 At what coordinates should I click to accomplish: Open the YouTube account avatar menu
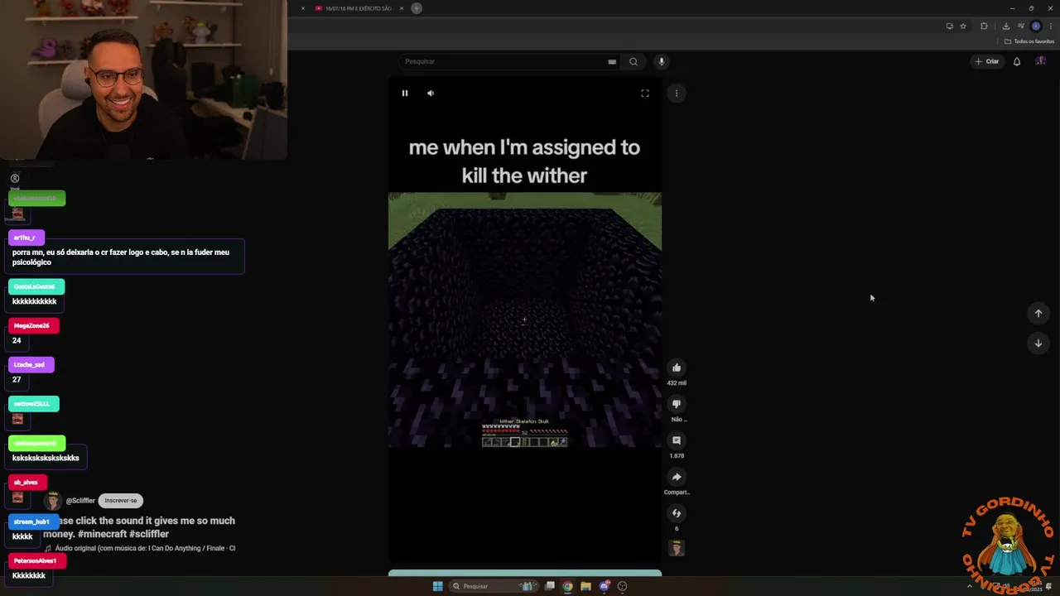tap(1041, 61)
